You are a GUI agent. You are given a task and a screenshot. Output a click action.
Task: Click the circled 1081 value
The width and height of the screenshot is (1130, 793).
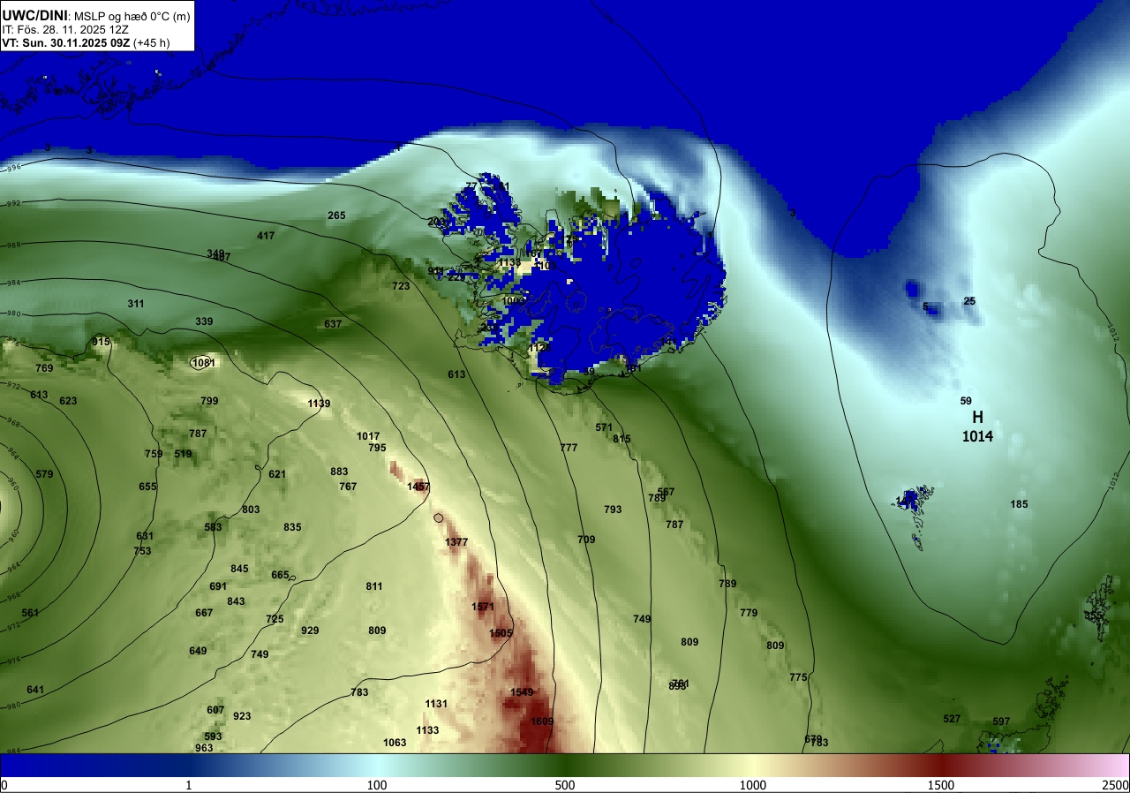point(203,362)
